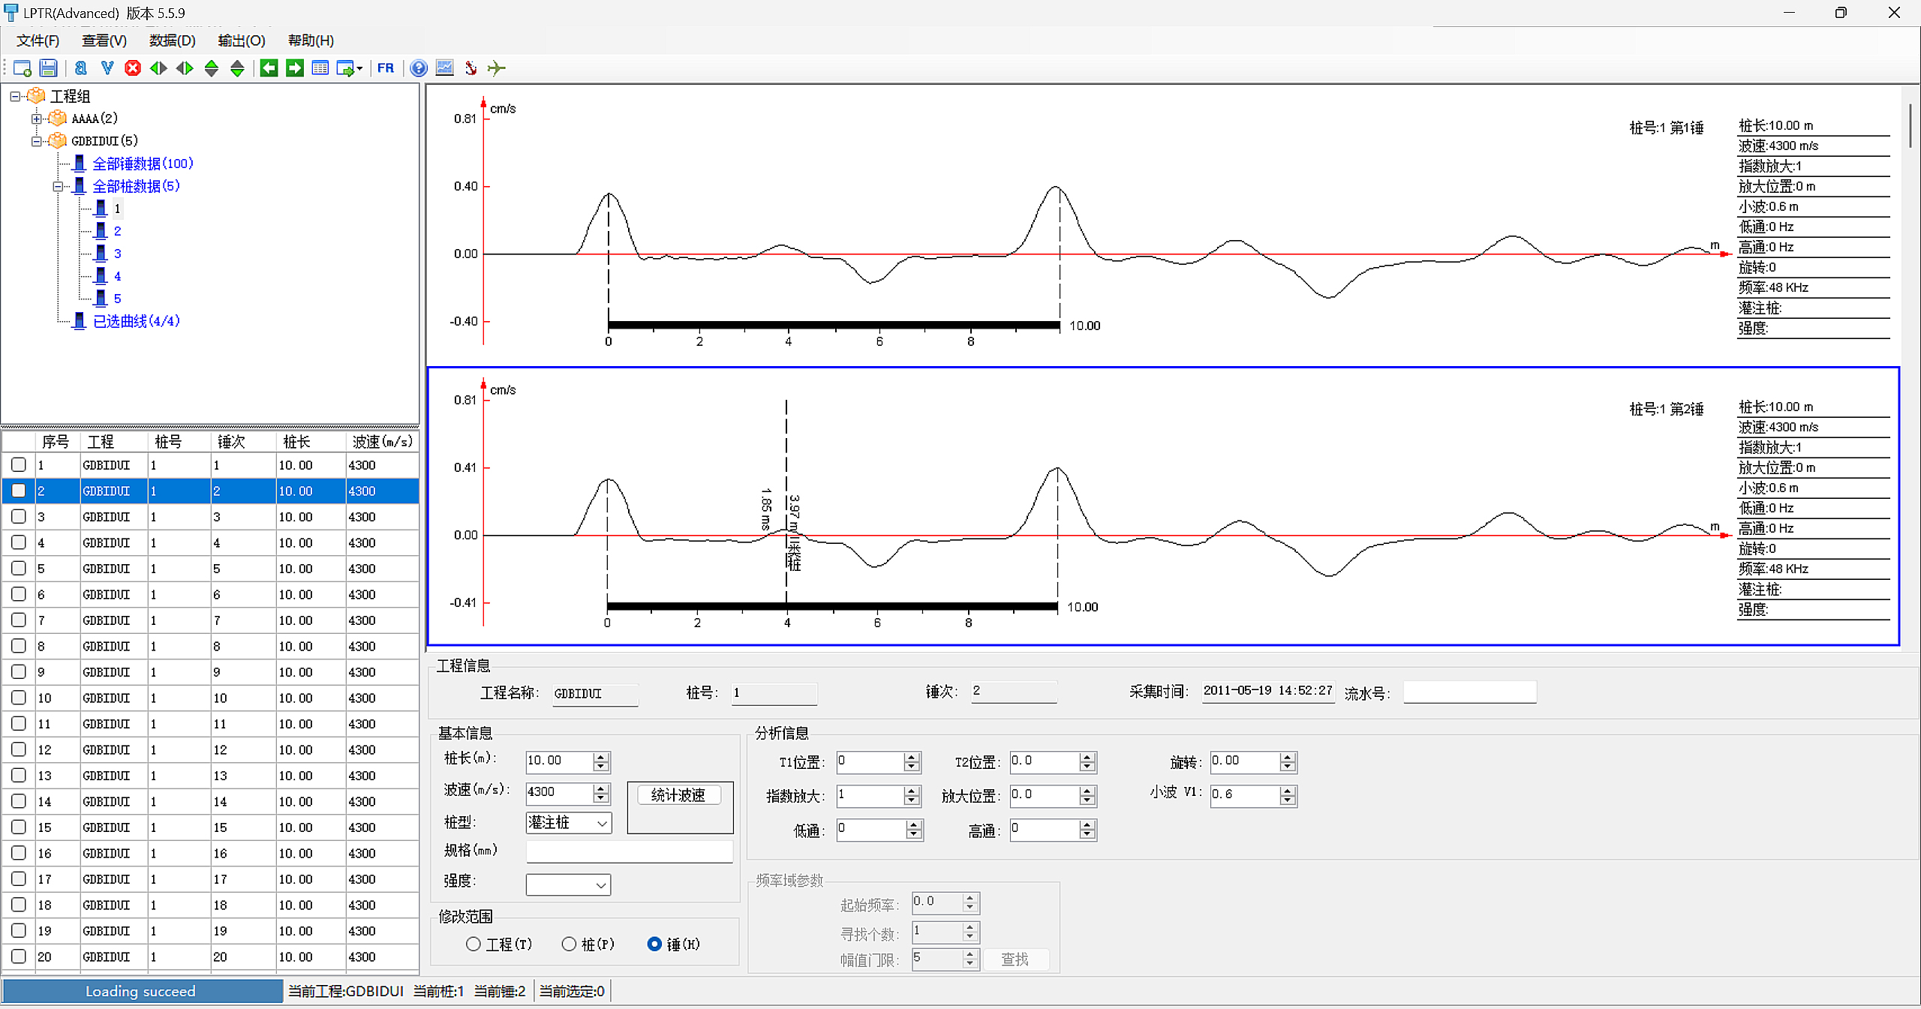The width and height of the screenshot is (1921, 1009).
Task: Open the 输出(O) menu
Action: (241, 41)
